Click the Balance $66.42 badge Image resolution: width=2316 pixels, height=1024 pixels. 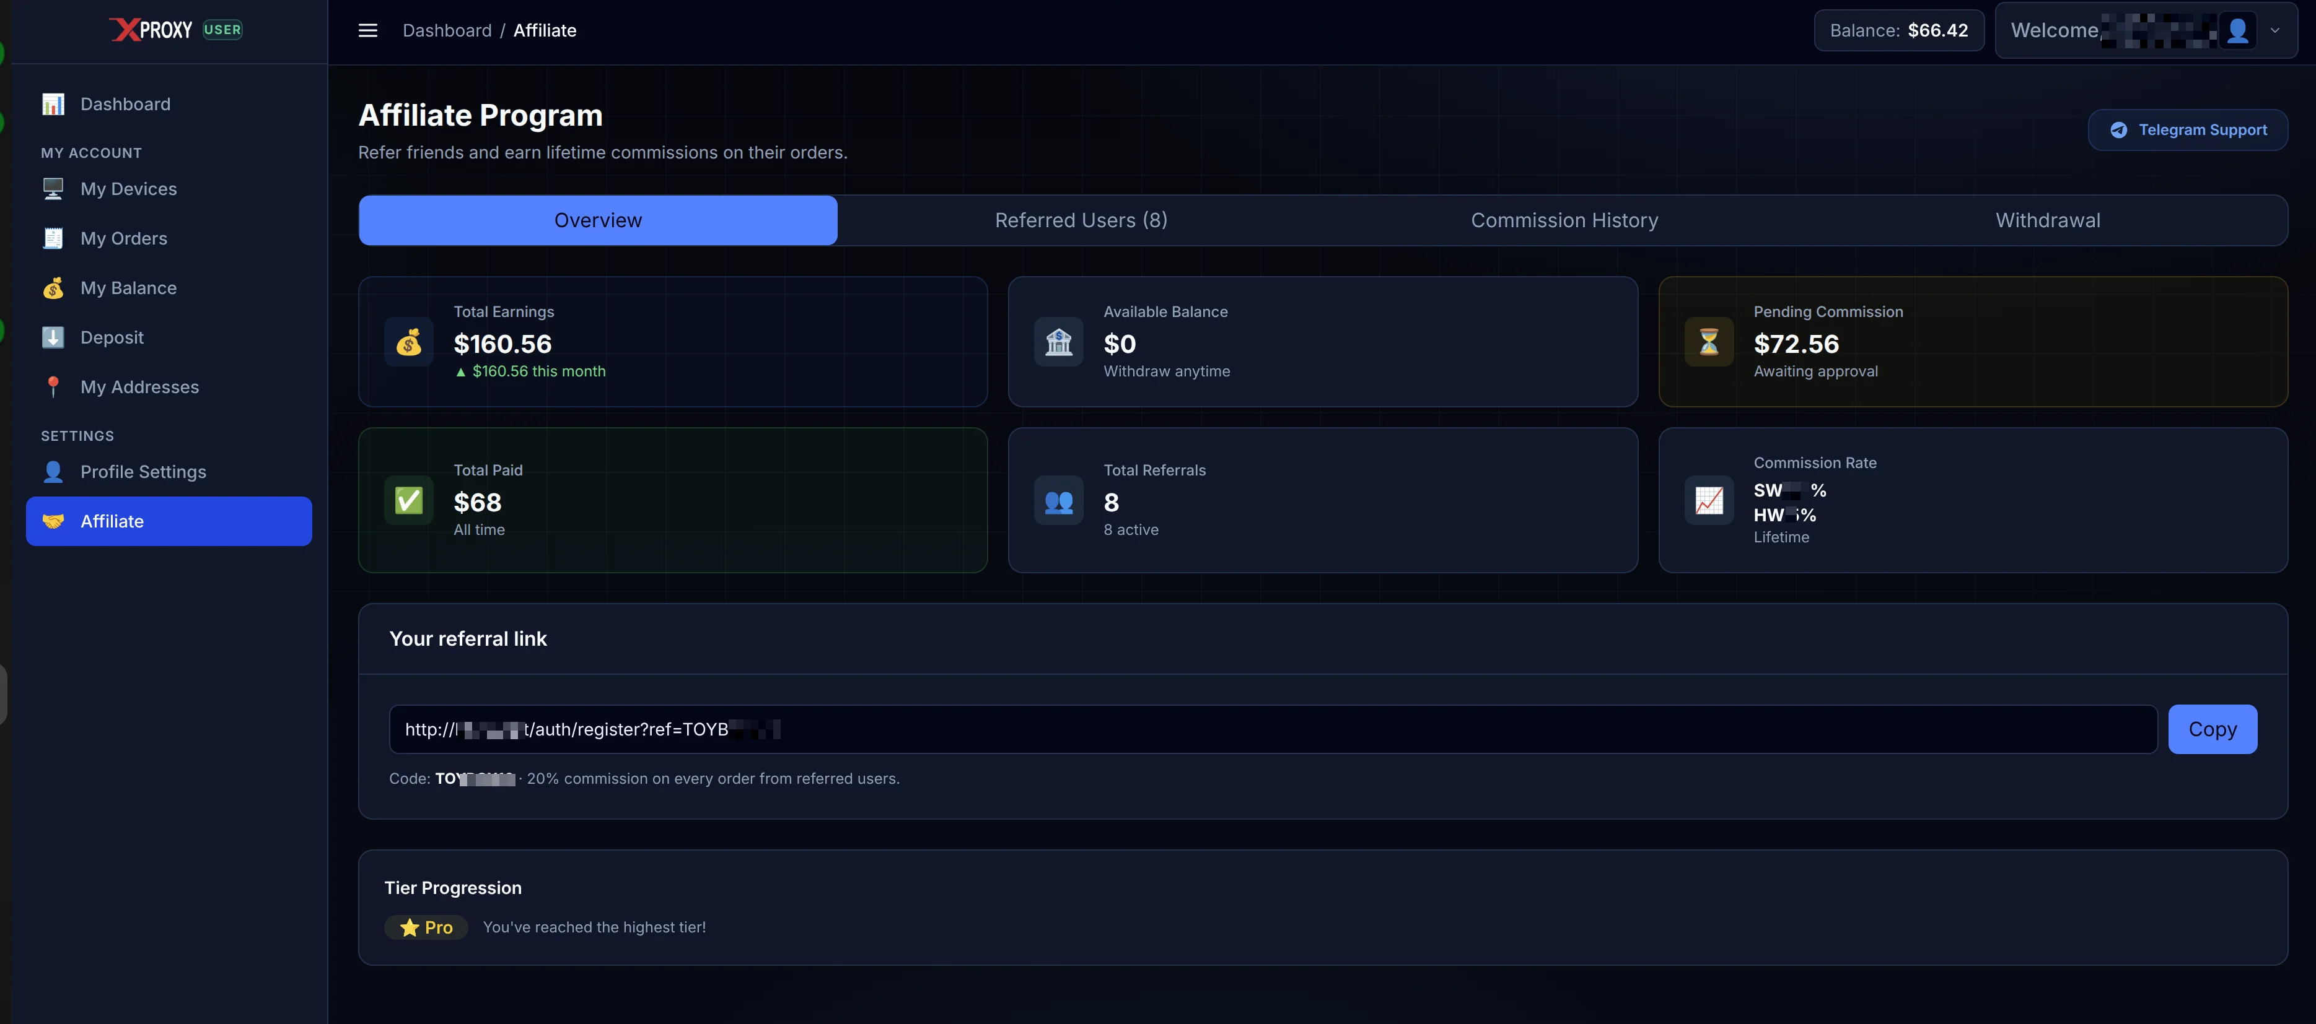coord(1899,30)
